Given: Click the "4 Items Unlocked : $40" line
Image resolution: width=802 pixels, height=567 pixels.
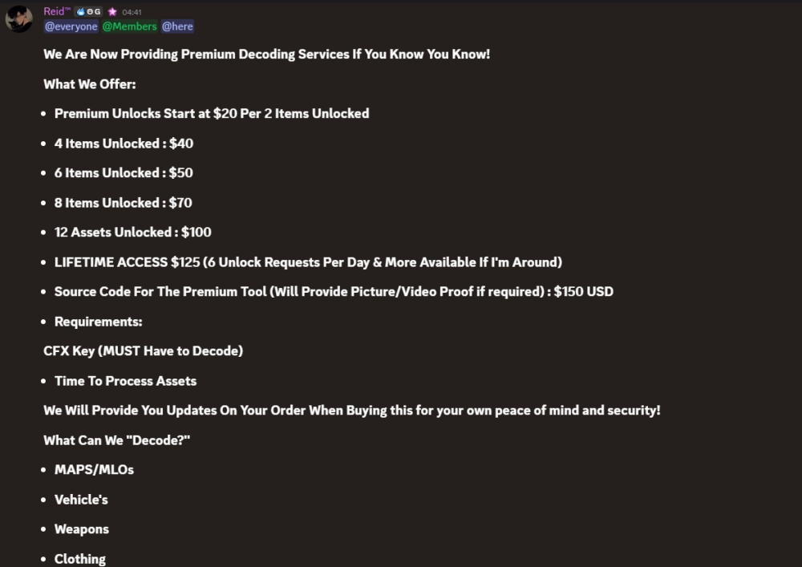Looking at the screenshot, I should click(124, 144).
